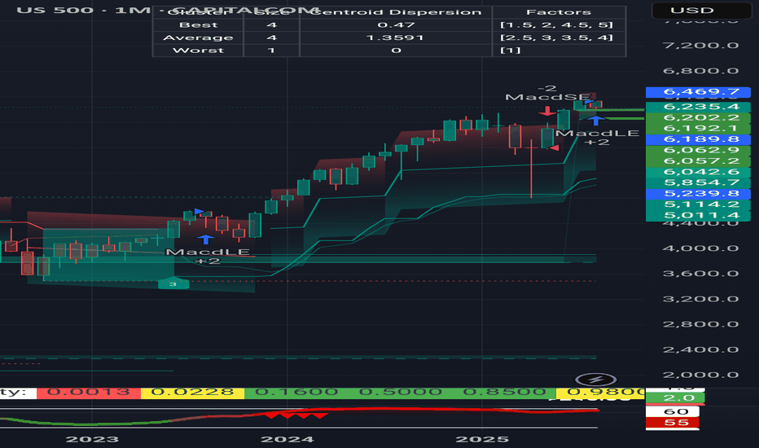Image resolution: width=759 pixels, height=448 pixels.
Task: Click the MacdSE signal label
Action: coord(547,98)
